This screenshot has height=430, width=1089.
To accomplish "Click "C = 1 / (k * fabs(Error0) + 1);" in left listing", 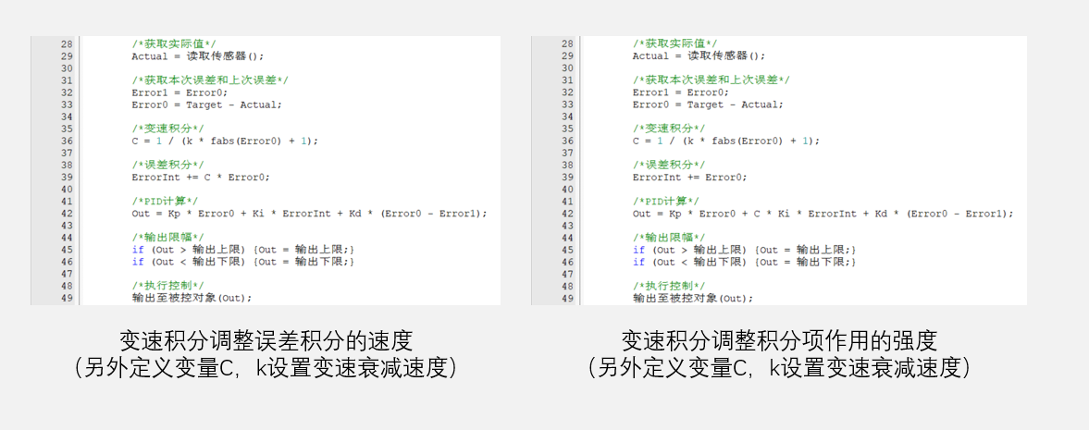I will coord(224,141).
